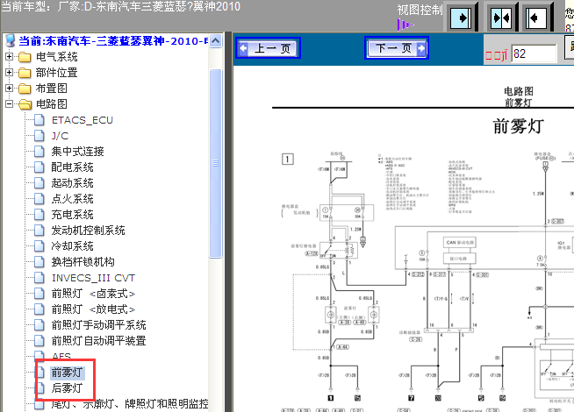
Task: Open the 发动机控制系统 diagram
Action: click(x=89, y=231)
